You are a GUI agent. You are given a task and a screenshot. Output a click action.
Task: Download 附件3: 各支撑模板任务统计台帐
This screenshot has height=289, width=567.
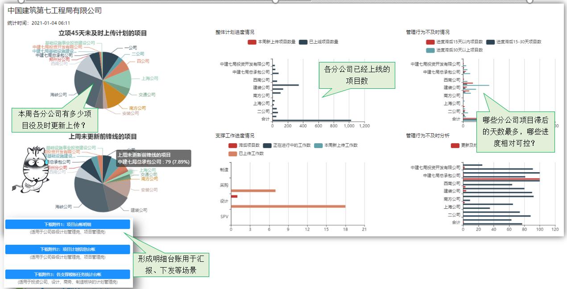[67, 274]
